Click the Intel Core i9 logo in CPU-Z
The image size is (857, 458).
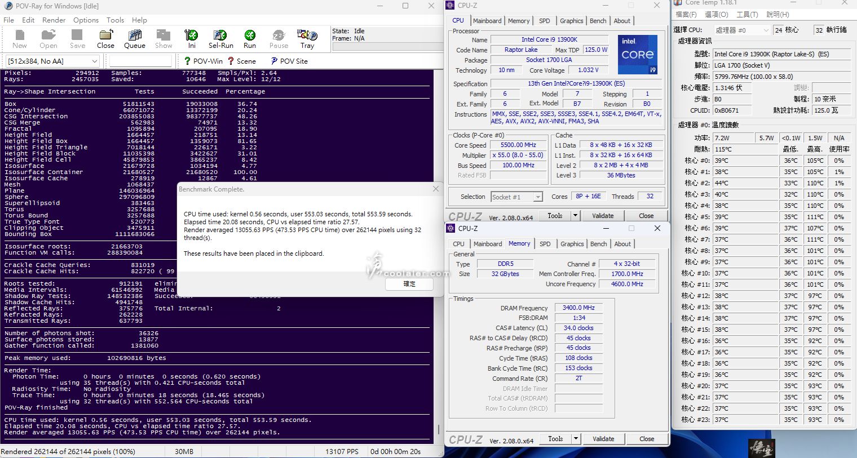pos(638,55)
